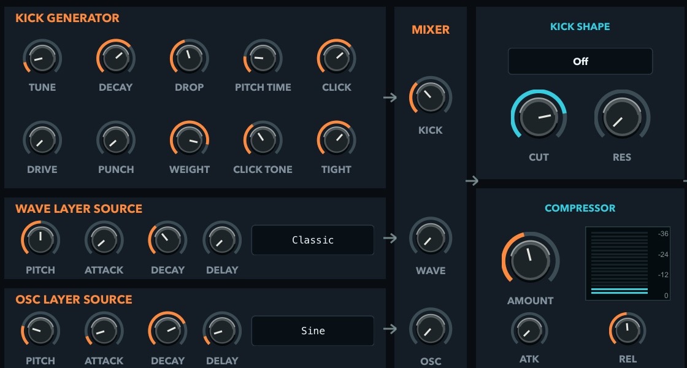Click the Kick Generator DECAY knob
The height and width of the screenshot is (368, 687).
(116, 58)
